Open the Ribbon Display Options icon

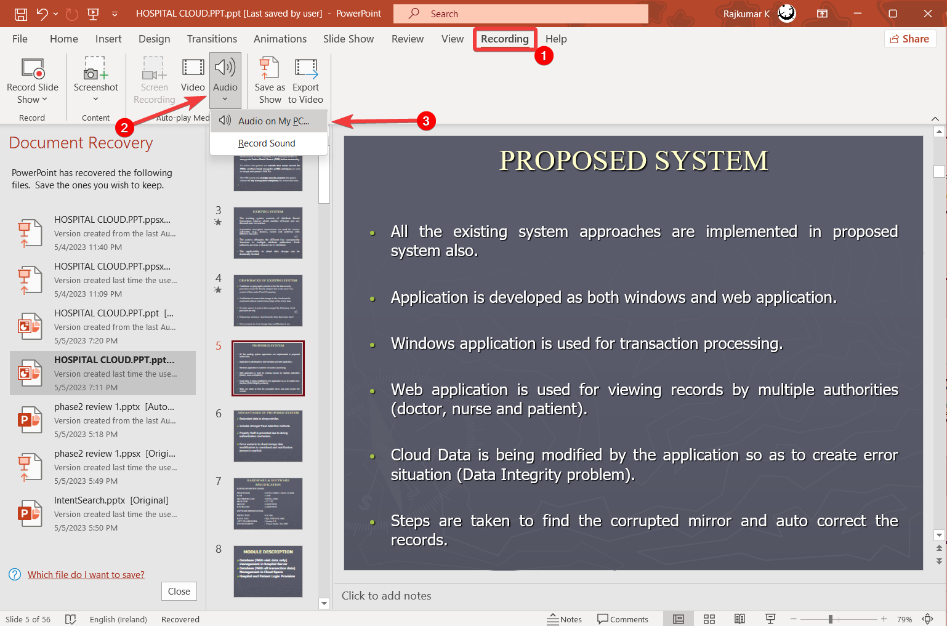[822, 14]
